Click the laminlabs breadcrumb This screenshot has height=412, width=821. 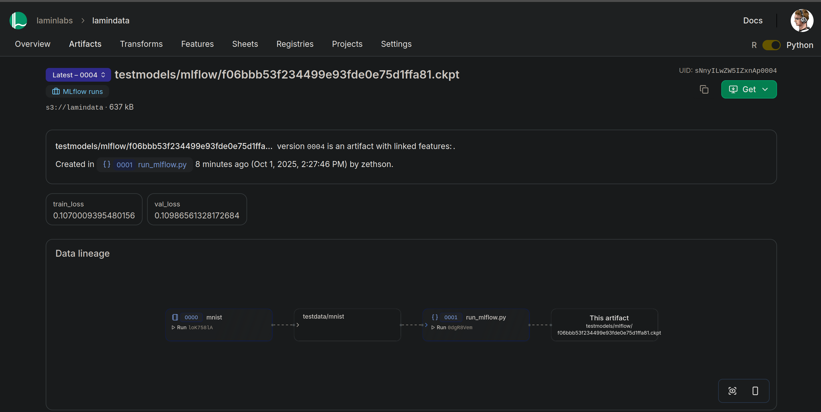(55, 20)
